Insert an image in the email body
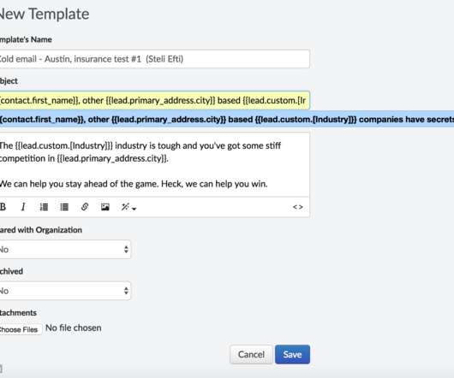The height and width of the screenshot is (378, 454). (x=105, y=207)
